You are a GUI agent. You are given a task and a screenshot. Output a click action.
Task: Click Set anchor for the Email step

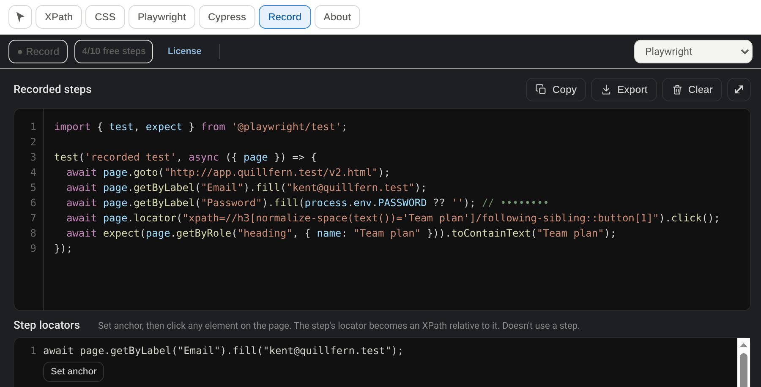click(74, 371)
